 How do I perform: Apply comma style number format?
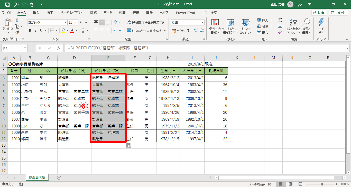click(x=188, y=31)
